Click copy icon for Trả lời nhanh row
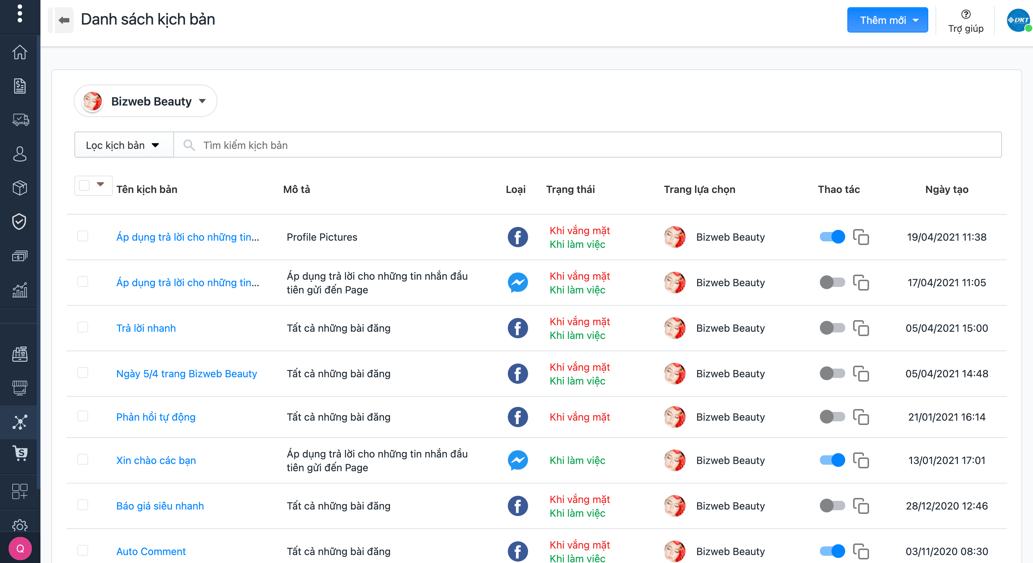 pos(861,328)
